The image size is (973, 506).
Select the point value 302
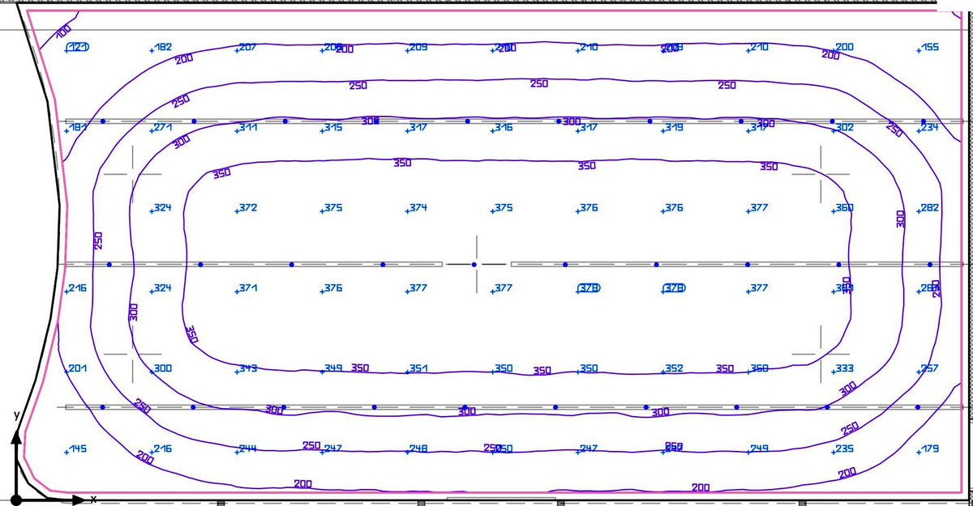tap(845, 127)
